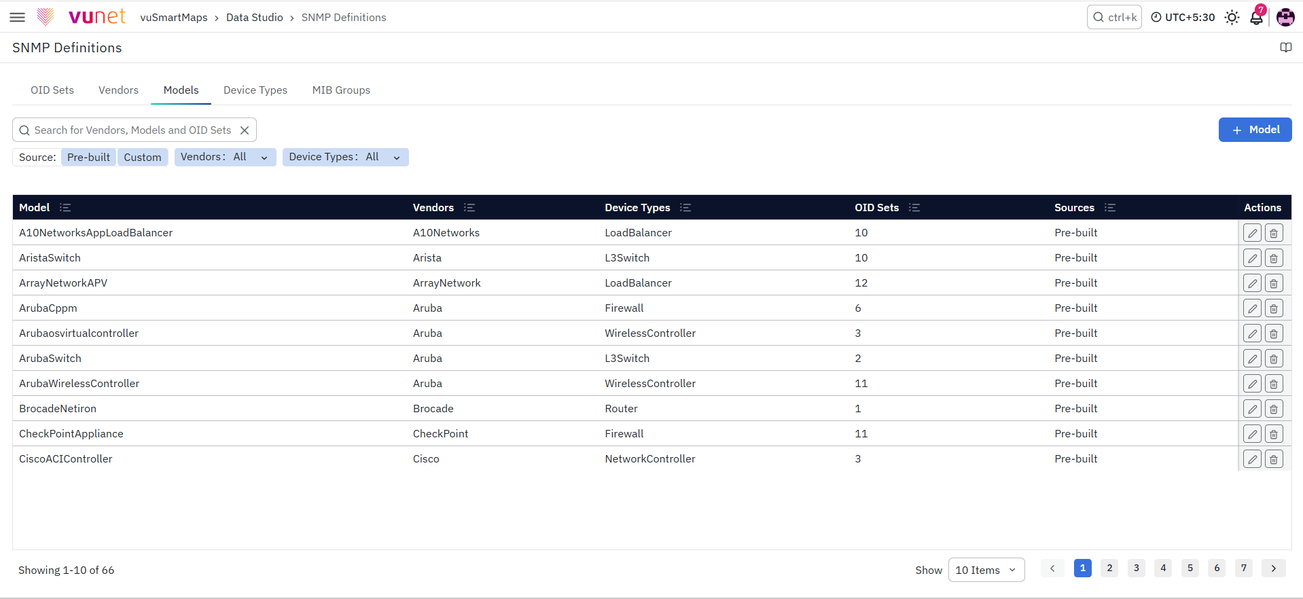The width and height of the screenshot is (1303, 599).
Task: Switch to the MIB Groups tab
Action: pos(341,90)
